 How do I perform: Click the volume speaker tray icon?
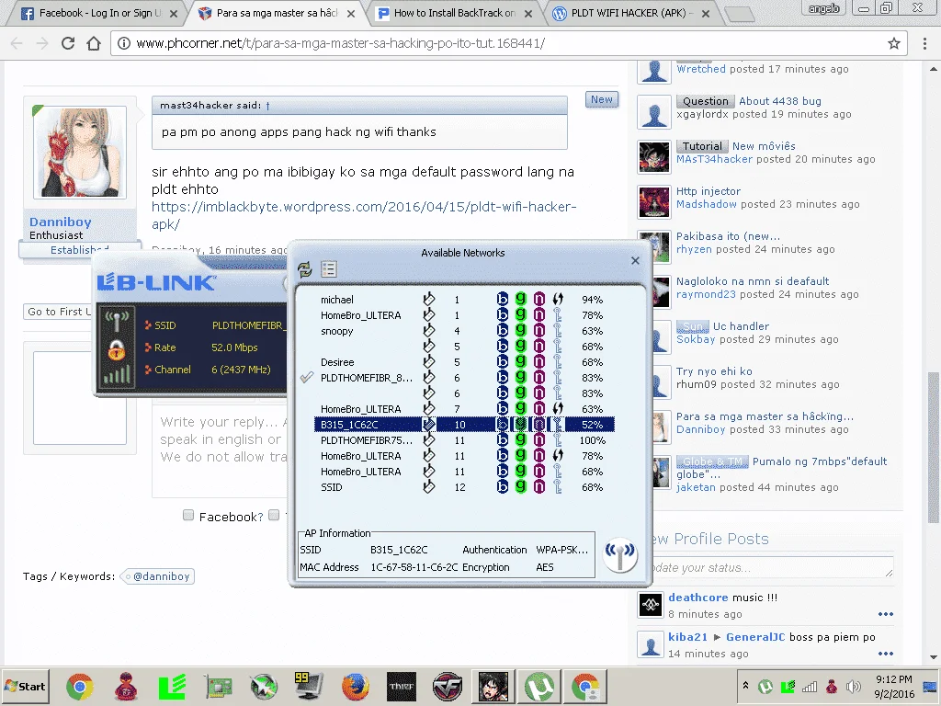[852, 686]
